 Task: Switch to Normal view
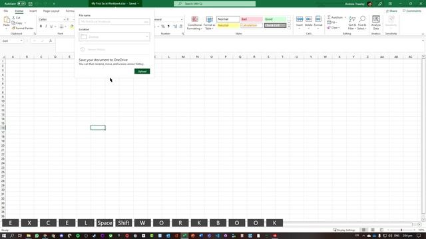363,230
